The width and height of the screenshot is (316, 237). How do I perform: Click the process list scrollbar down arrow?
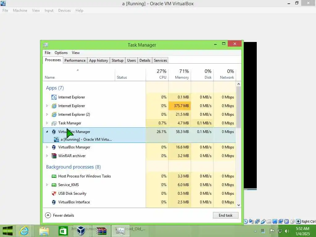tap(239, 205)
